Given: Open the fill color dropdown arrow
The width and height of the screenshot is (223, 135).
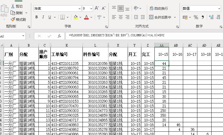Looking at the screenshot, I should (x=80, y=17).
